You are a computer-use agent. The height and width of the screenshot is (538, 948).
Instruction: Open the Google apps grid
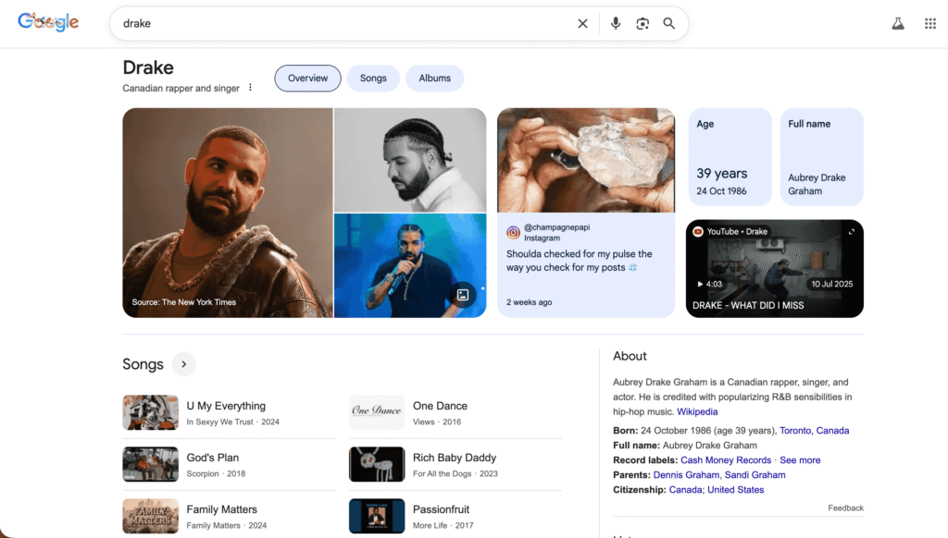(930, 24)
